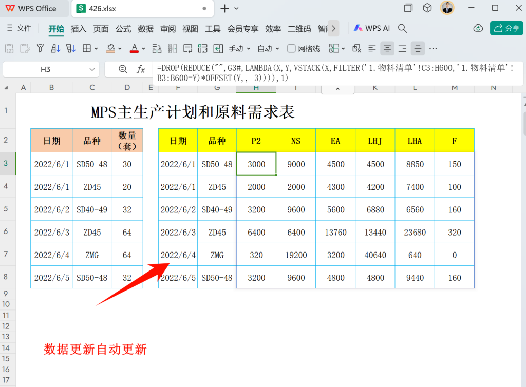Expand more ribbon tabs with right chevron
Screen dimensions: 526x387
[x=333, y=28]
